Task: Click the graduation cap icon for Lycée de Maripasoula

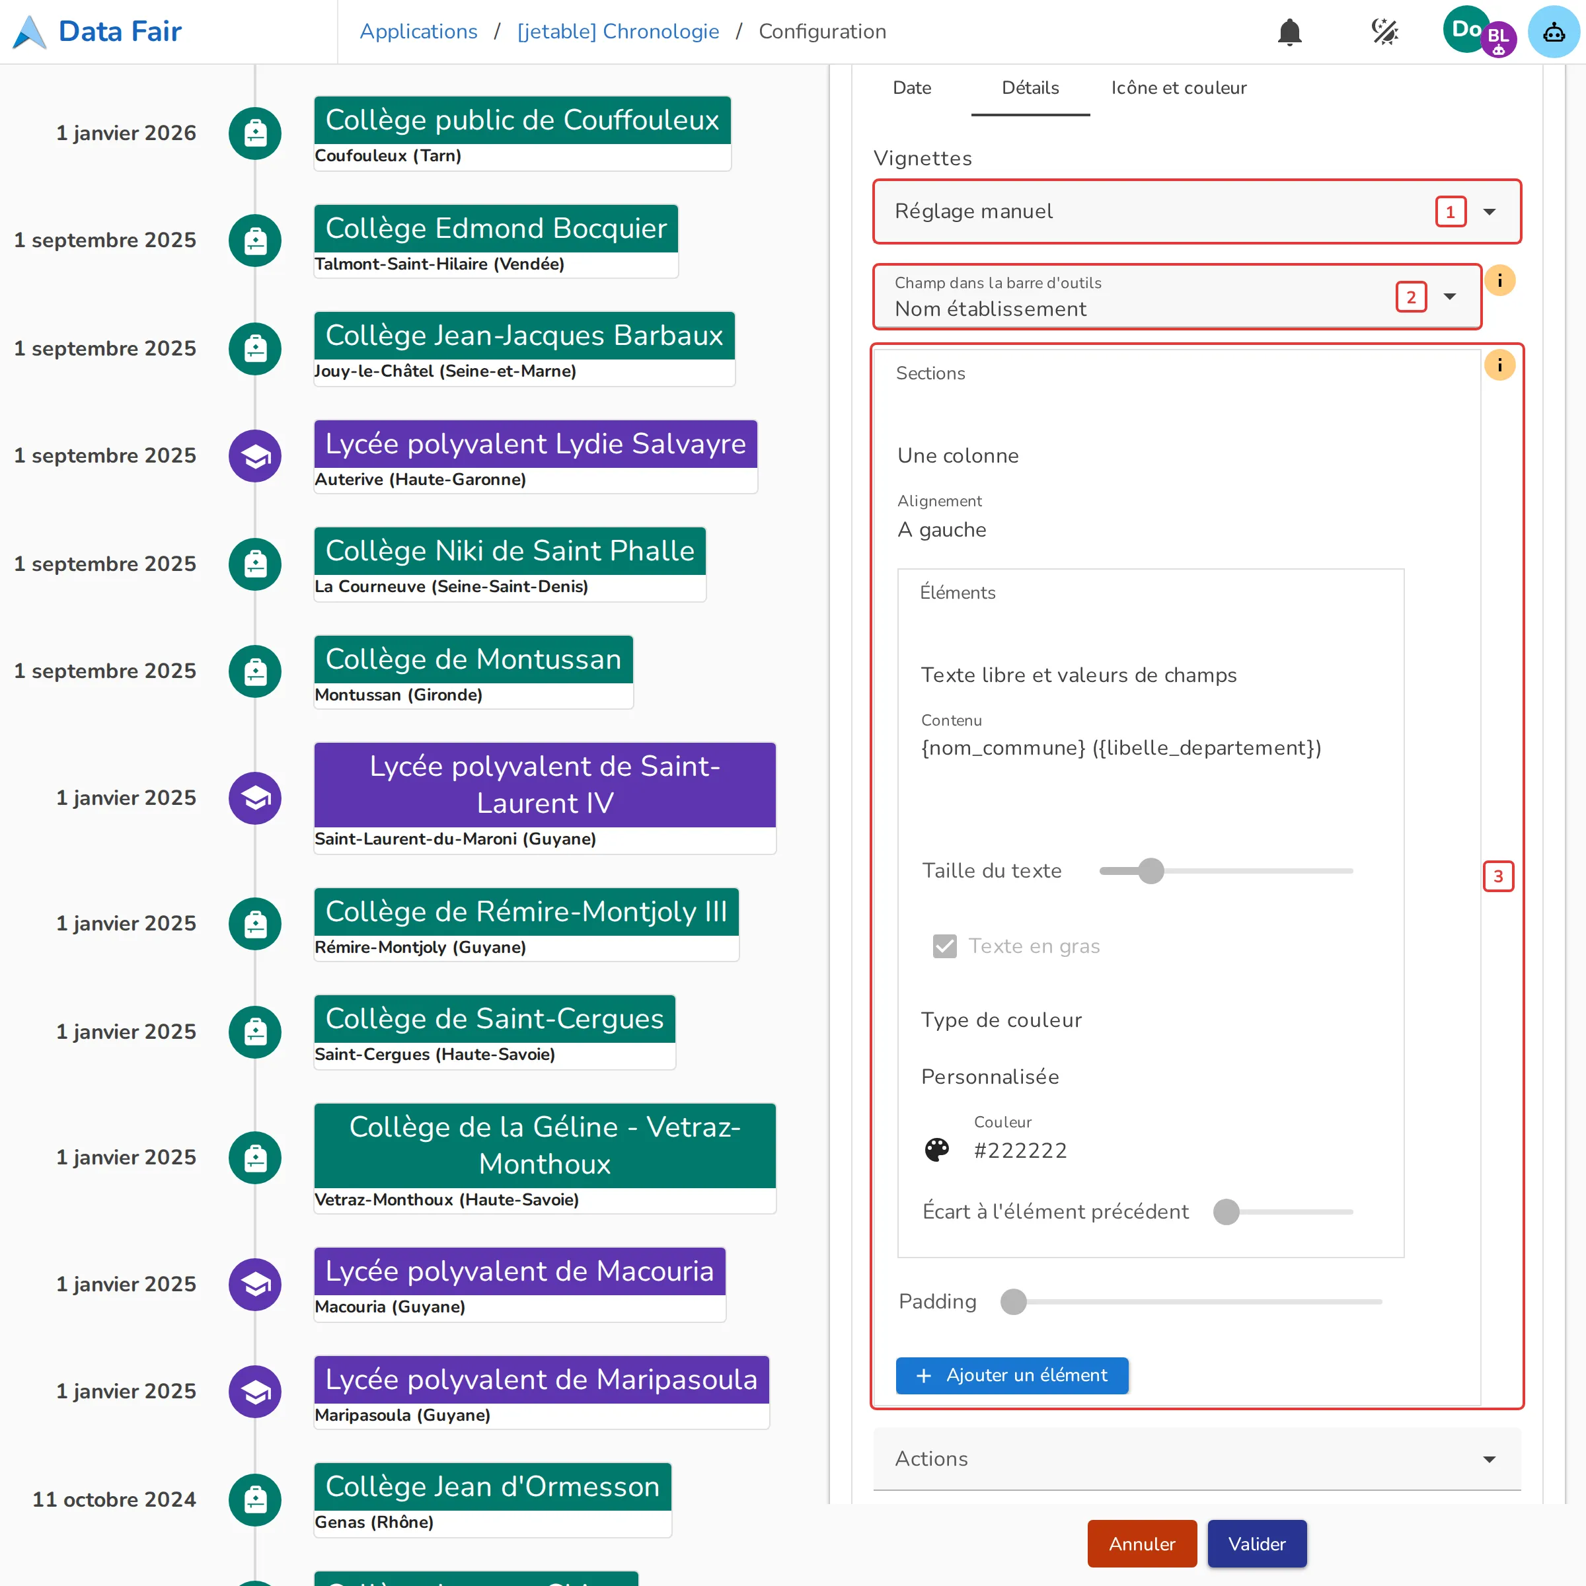Action: click(255, 1392)
